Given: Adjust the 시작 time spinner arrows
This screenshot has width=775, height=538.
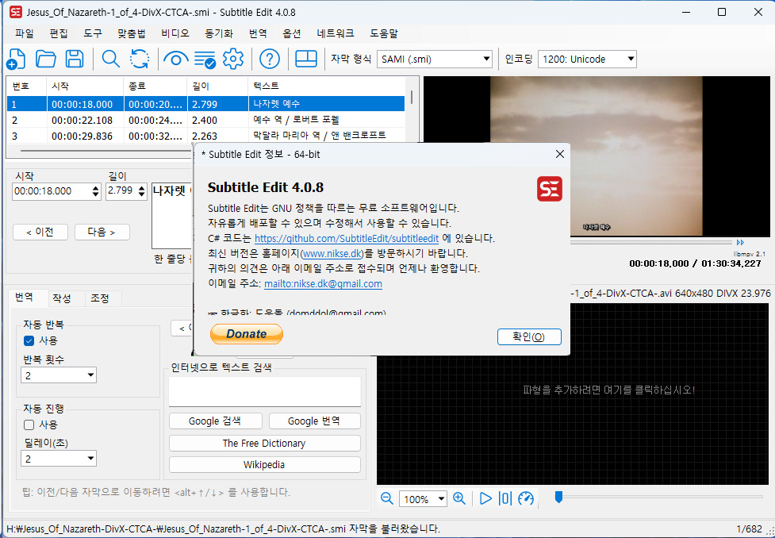Looking at the screenshot, I should (96, 191).
